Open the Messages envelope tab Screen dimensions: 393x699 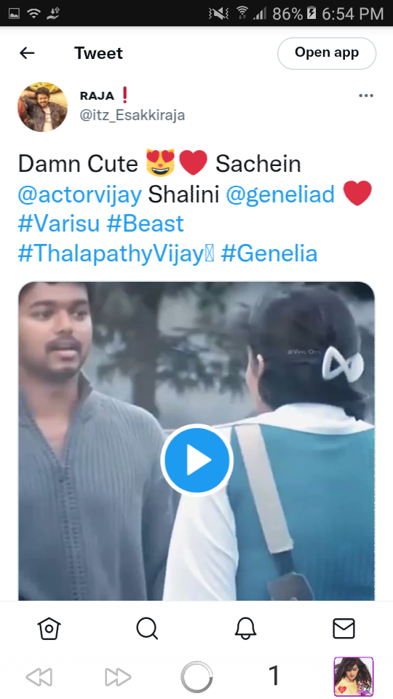pyautogui.click(x=344, y=629)
